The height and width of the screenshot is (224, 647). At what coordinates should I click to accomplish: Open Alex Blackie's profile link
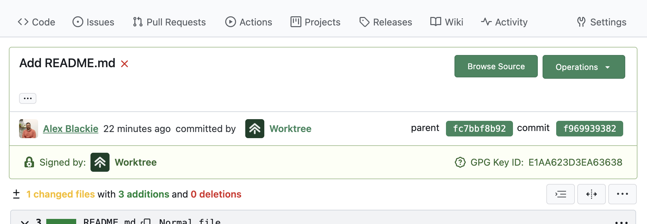click(x=70, y=129)
